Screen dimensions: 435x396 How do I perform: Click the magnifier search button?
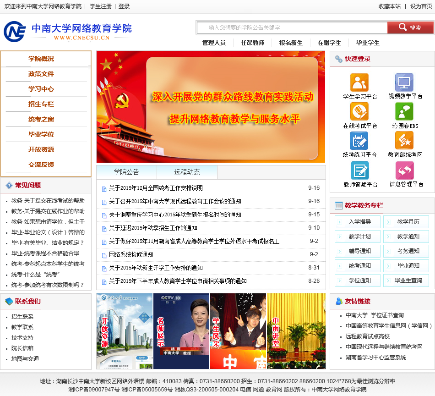pos(410,27)
